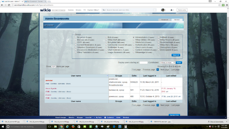Click the Windows Start button
Image resolution: width=229 pixels, height=129 pixels.
click(3, 126)
